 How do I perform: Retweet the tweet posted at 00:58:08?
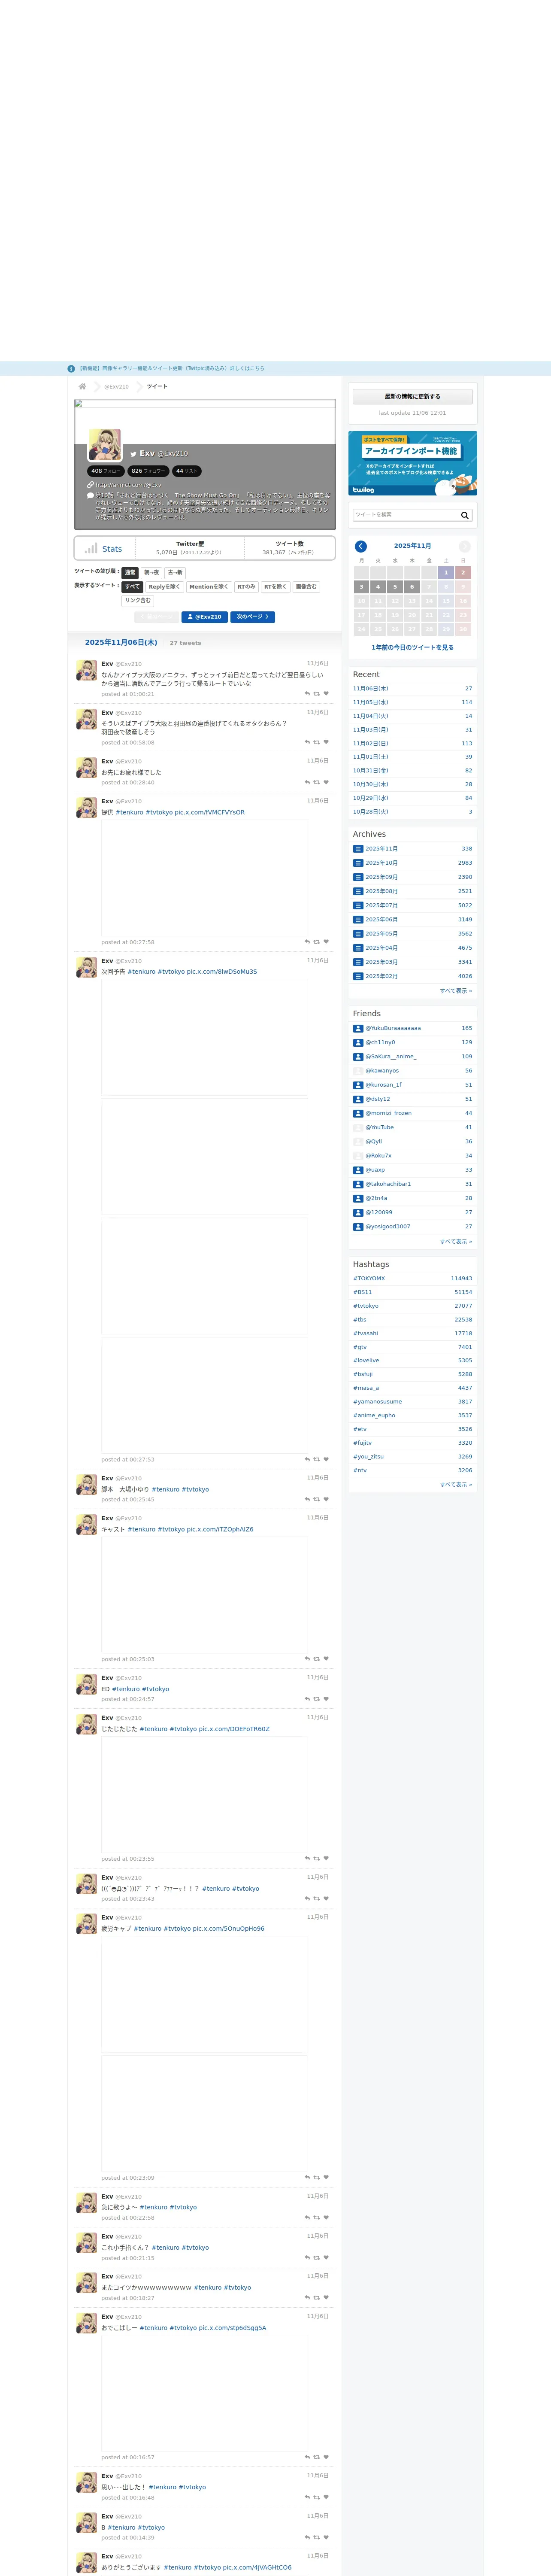(317, 742)
